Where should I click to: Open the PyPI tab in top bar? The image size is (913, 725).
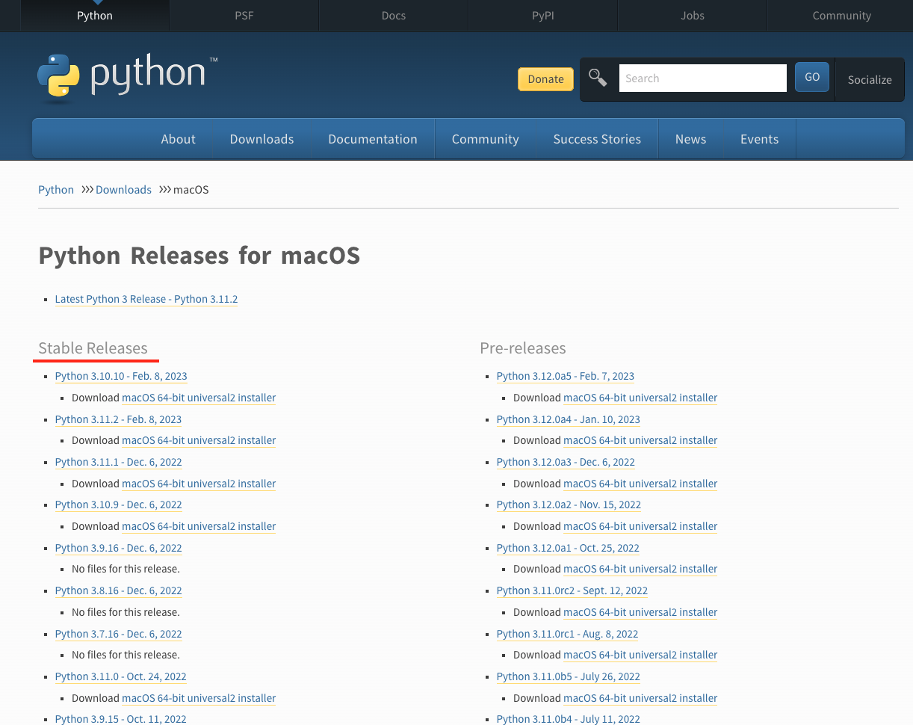click(543, 16)
